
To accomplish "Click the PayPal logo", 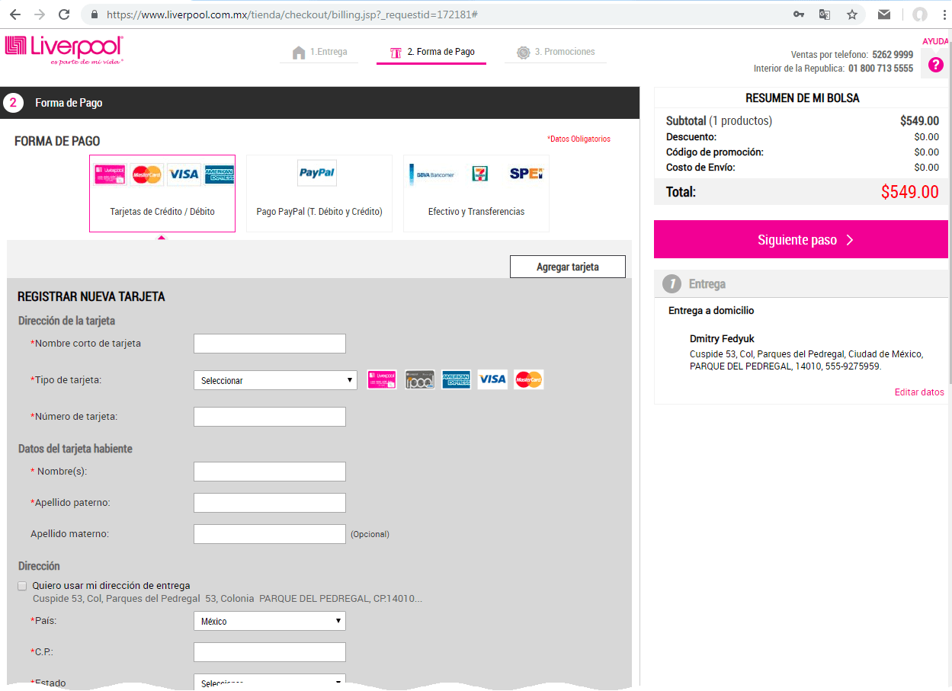I will [317, 173].
